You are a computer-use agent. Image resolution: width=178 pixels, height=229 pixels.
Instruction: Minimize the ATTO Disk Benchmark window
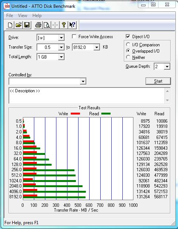[143, 5]
